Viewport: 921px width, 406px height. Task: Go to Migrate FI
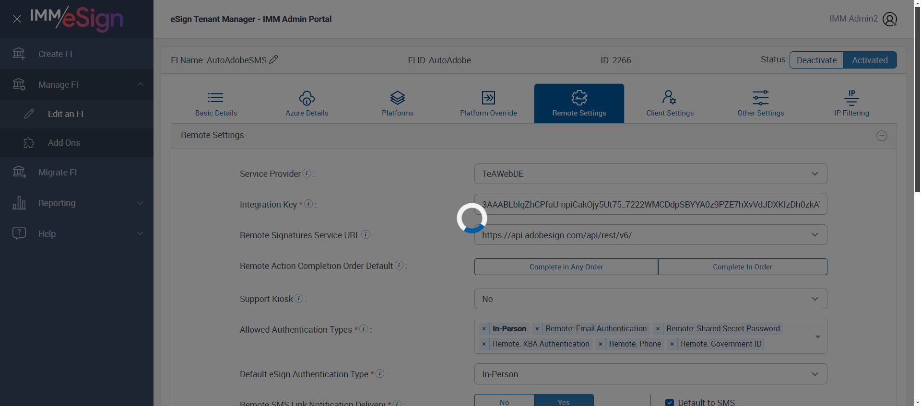pyautogui.click(x=77, y=172)
